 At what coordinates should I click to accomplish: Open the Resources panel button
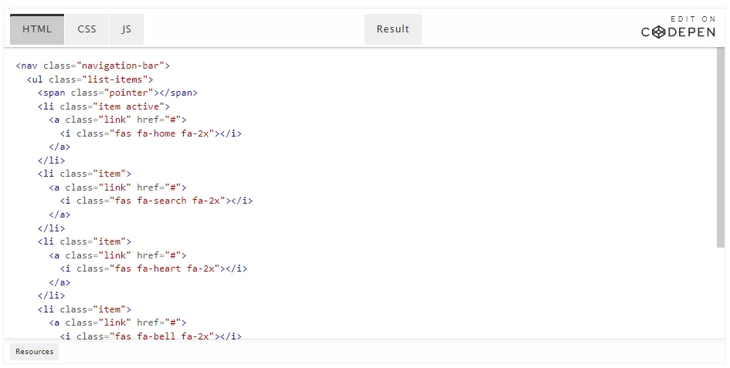tap(35, 352)
